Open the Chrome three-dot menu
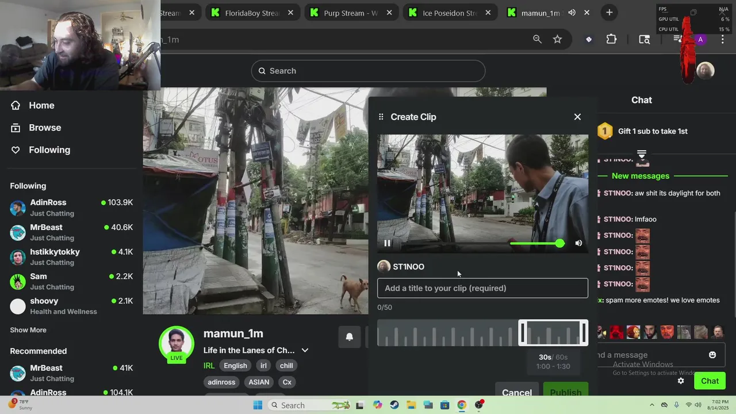Screen dimensions: 736x414 [x=723, y=39]
